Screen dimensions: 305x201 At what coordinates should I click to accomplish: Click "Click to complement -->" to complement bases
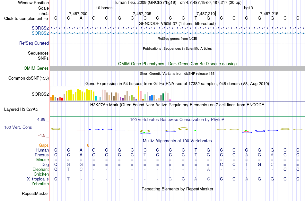[26, 19]
